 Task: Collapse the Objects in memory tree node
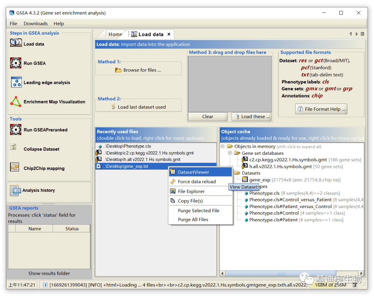point(223,146)
